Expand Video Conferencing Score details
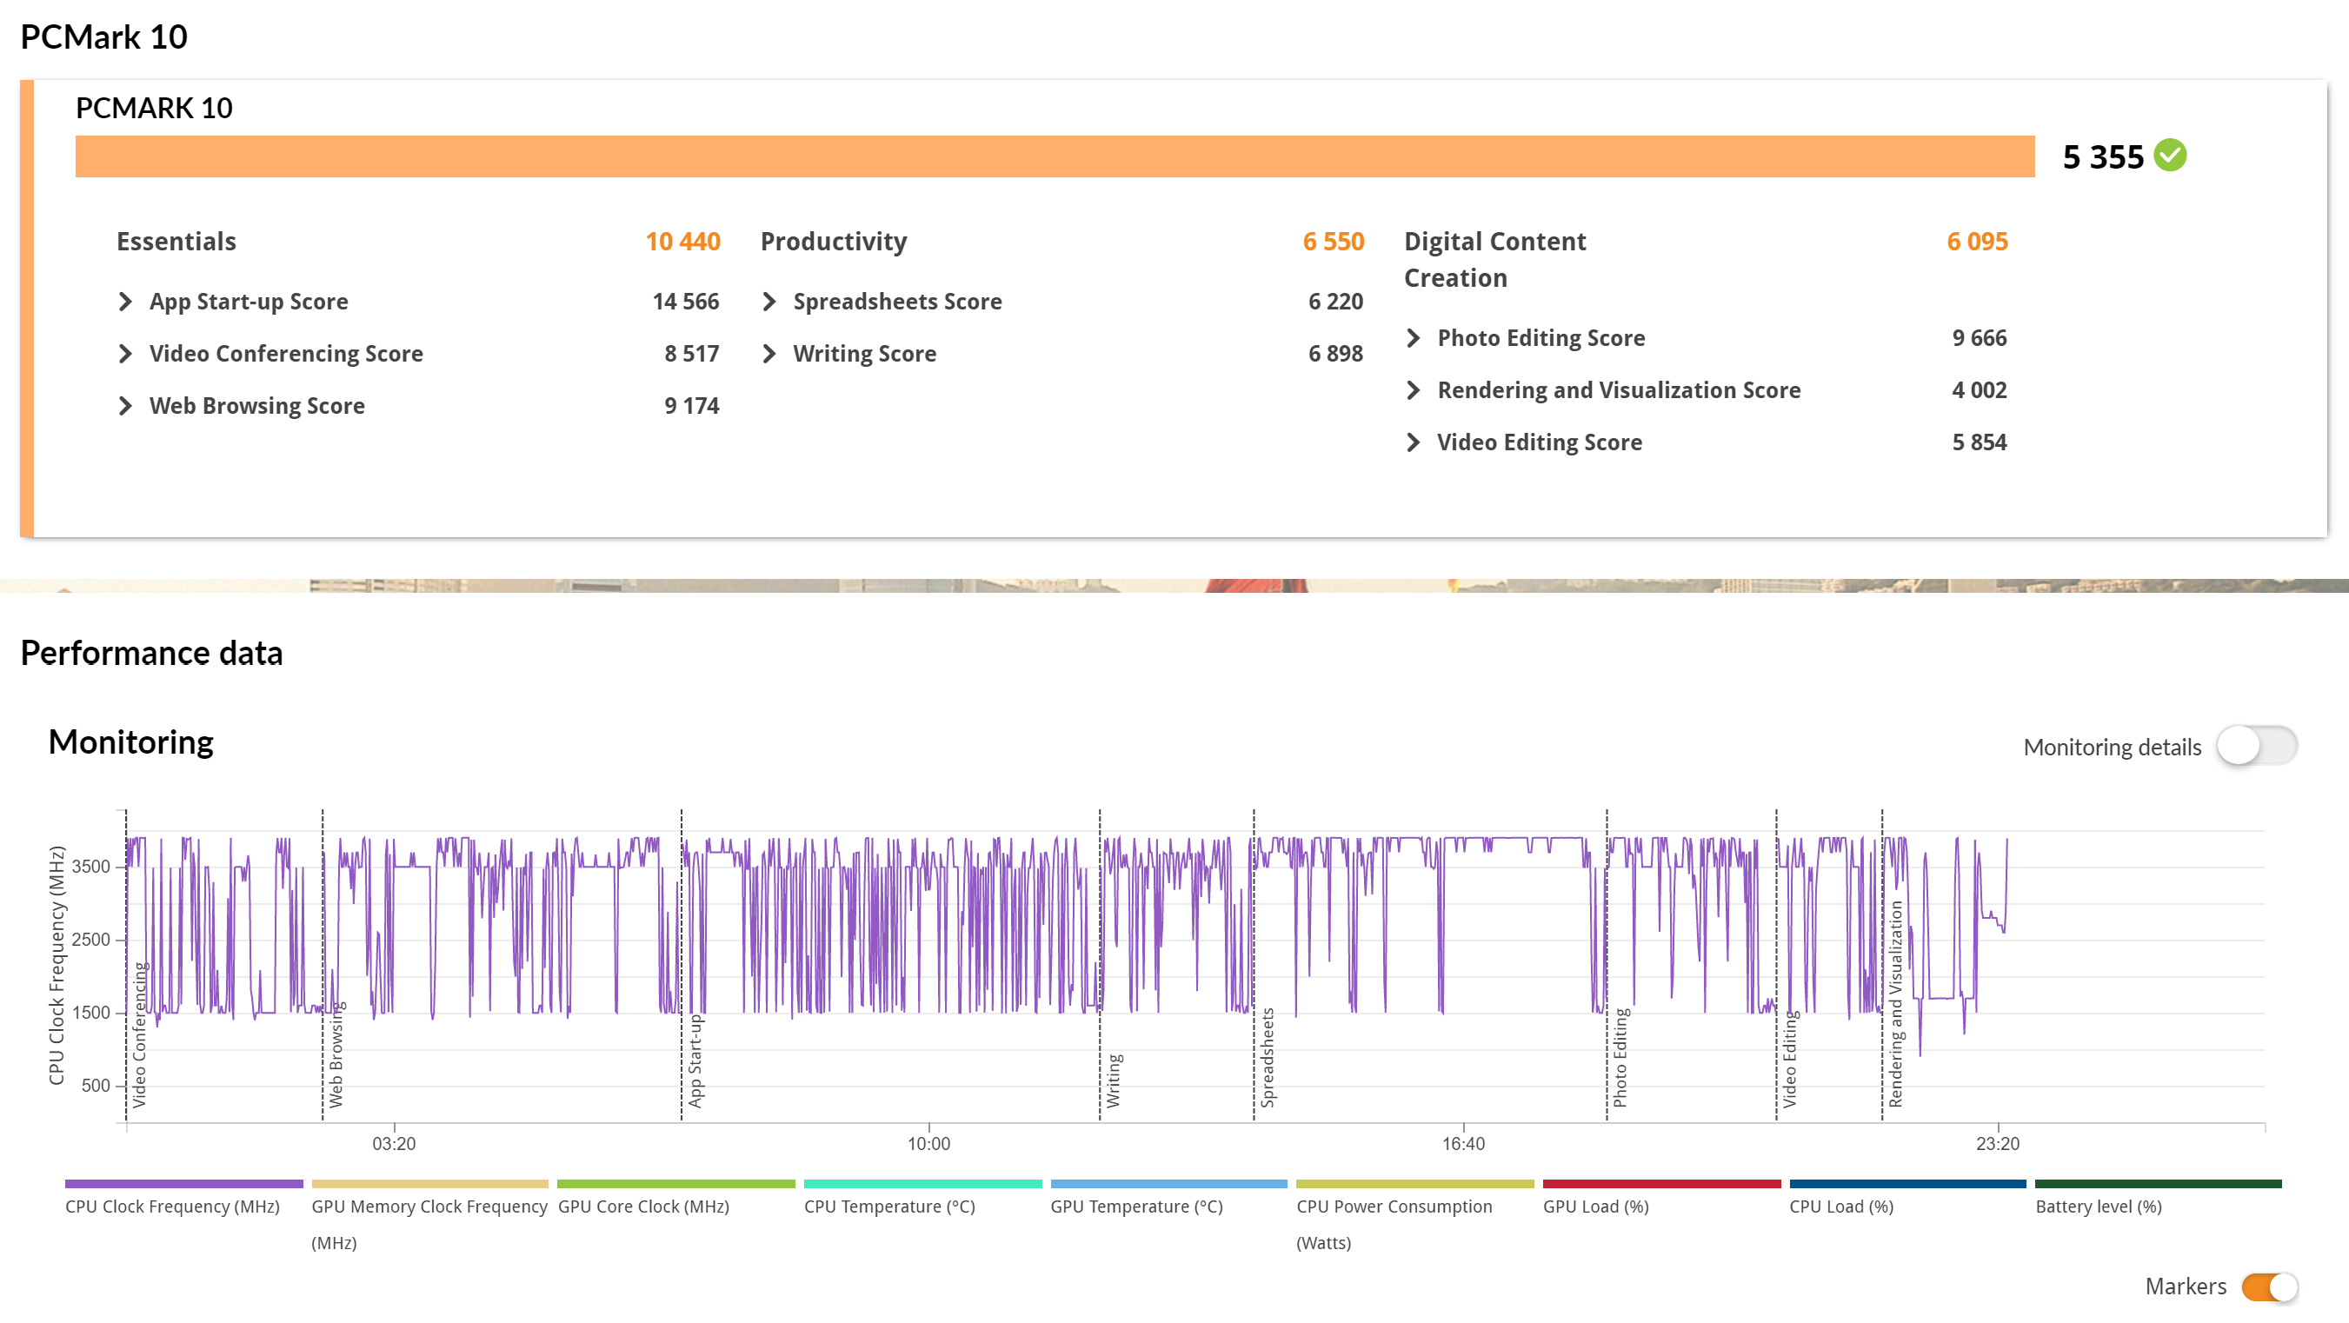Viewport: 2349px width, 1323px height. point(126,354)
